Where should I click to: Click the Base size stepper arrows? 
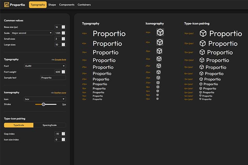click(x=63, y=27)
